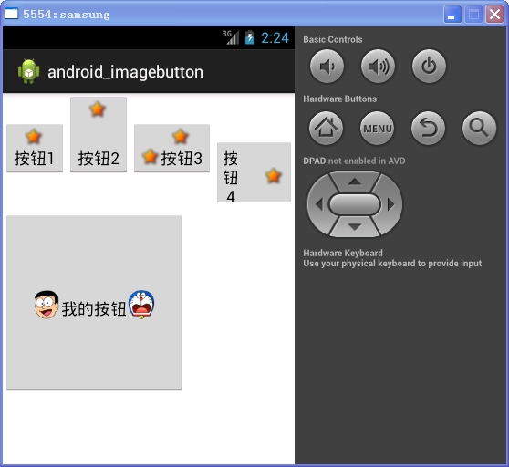The width and height of the screenshot is (509, 467).
Task: Tap the 按钮2 button
Action: (99, 134)
